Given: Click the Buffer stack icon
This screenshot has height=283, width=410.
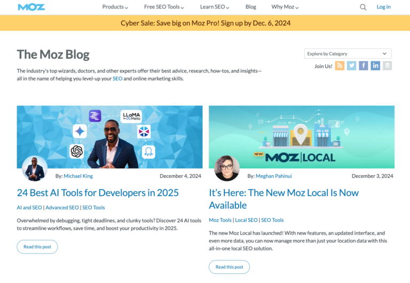Looking at the screenshot, I should (x=388, y=66).
